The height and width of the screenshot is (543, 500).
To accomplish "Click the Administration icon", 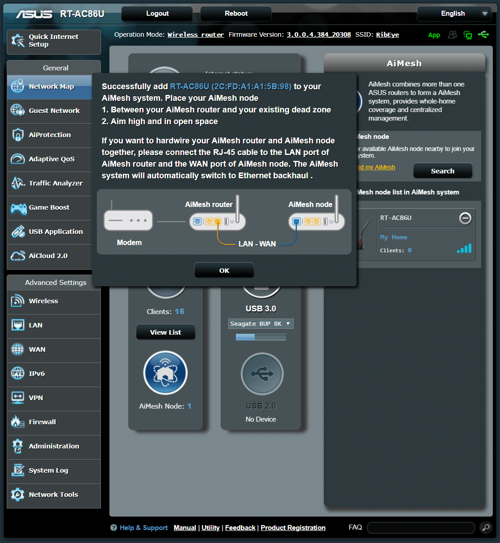I will pos(17,446).
